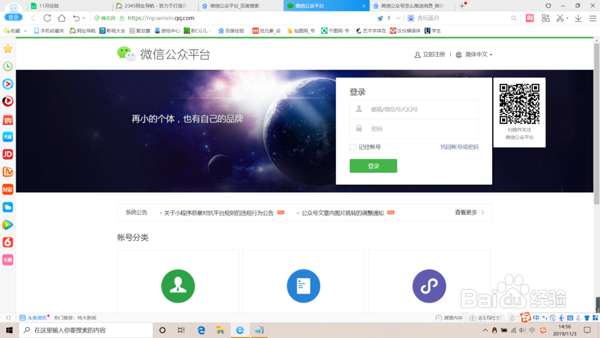The image size is (600, 338).
Task: Switch to 微信公众平台_百度搜索 tab
Action: 241,6
